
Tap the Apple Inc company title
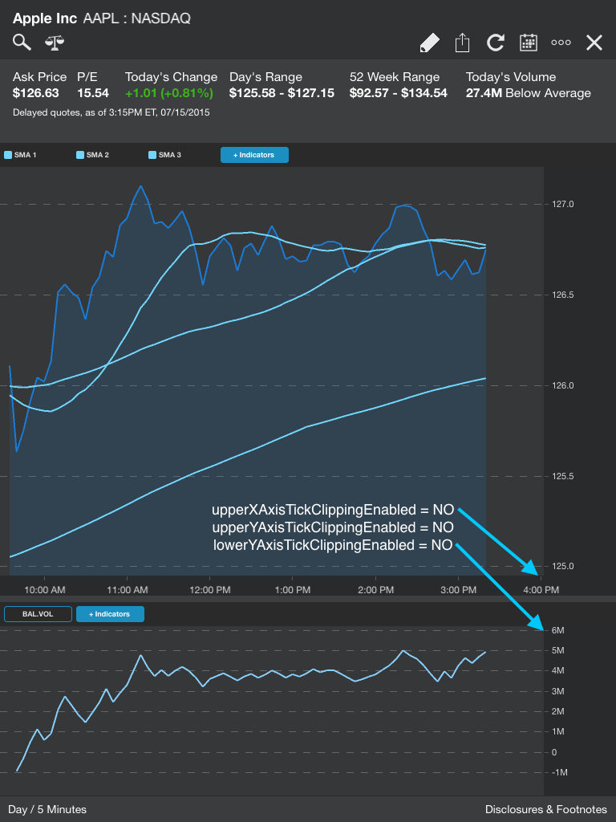45,18
